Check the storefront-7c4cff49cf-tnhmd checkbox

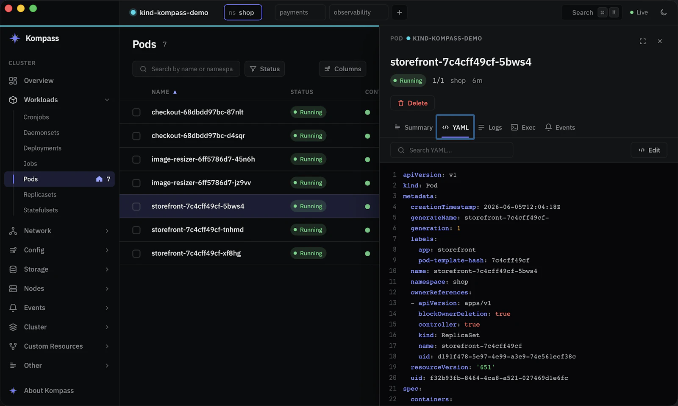(136, 230)
